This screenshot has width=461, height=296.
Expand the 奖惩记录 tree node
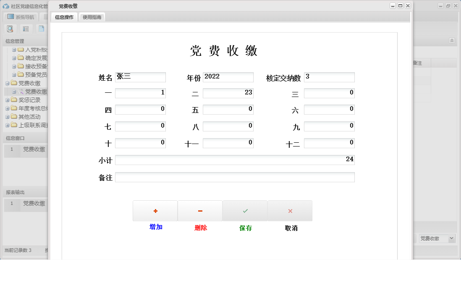[7, 100]
